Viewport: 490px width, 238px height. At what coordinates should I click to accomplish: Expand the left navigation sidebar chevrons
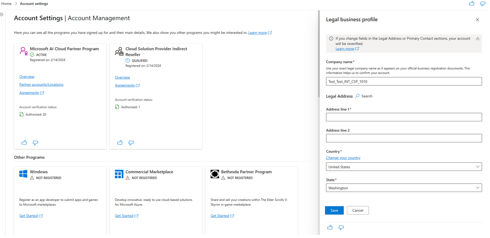[2, 14]
